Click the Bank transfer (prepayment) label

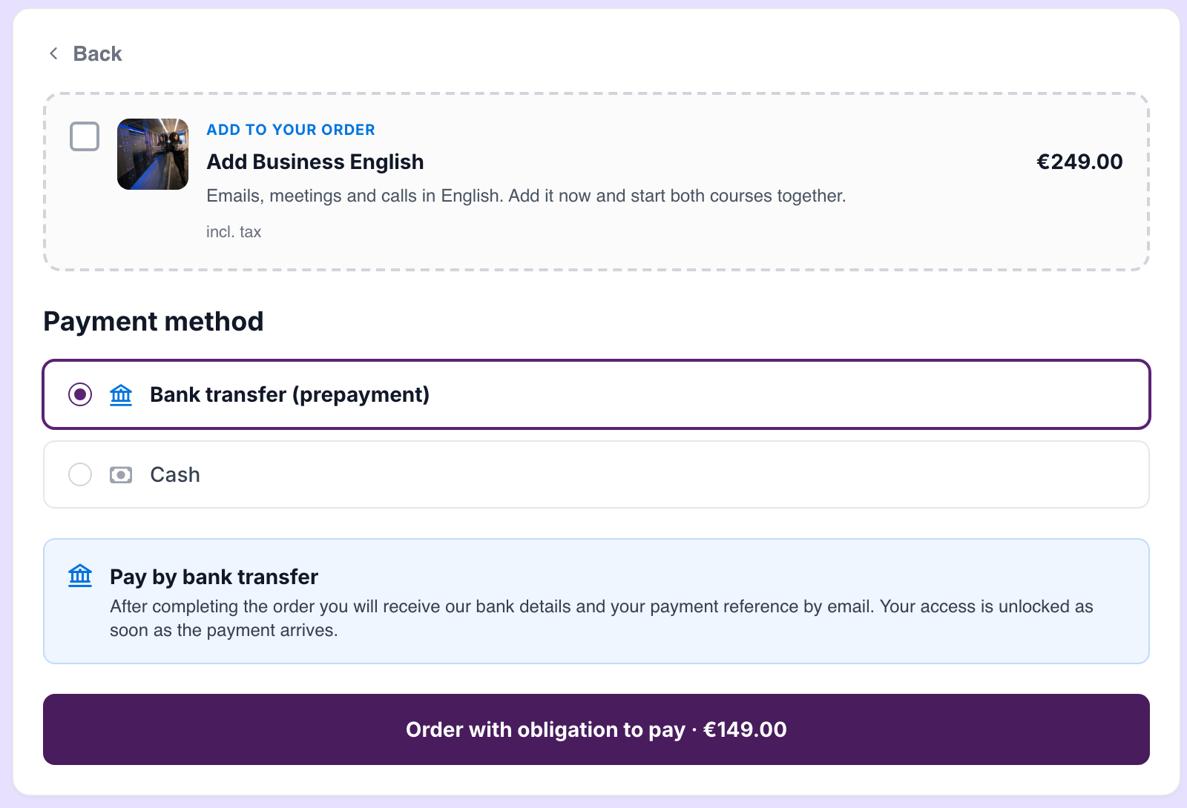pyautogui.click(x=289, y=394)
